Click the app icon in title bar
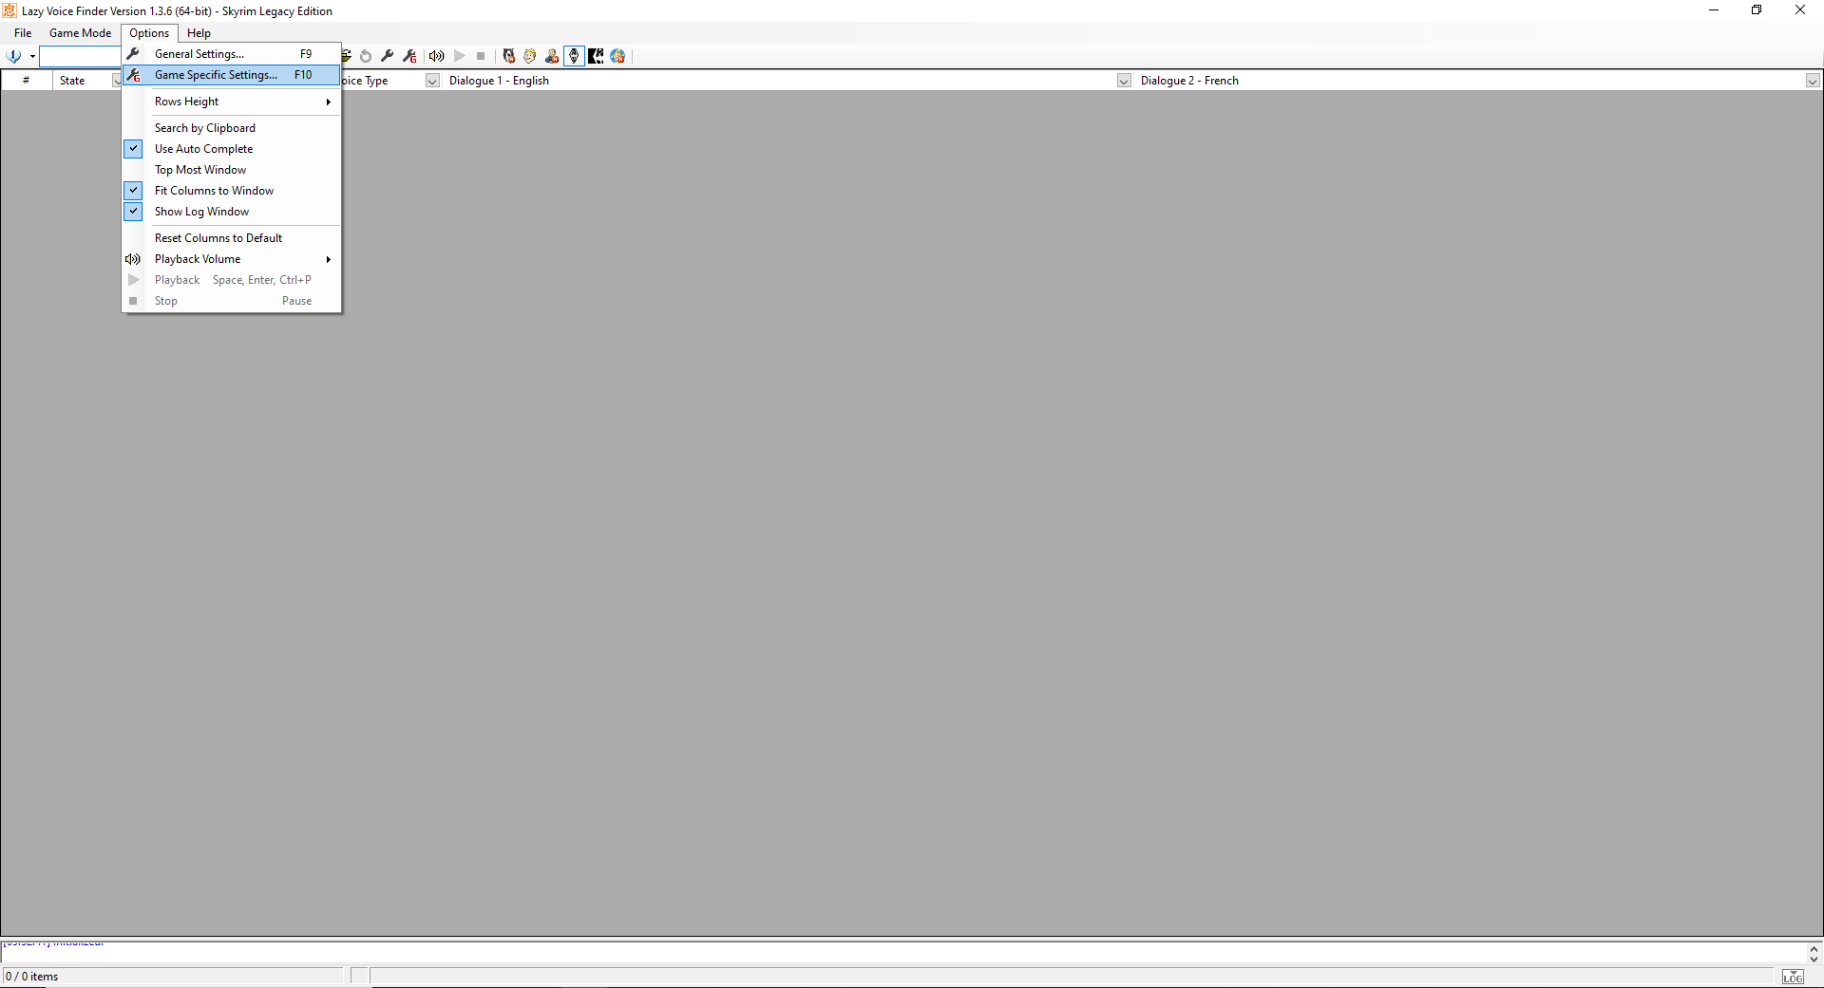Image resolution: width=1824 pixels, height=988 pixels. point(9,10)
